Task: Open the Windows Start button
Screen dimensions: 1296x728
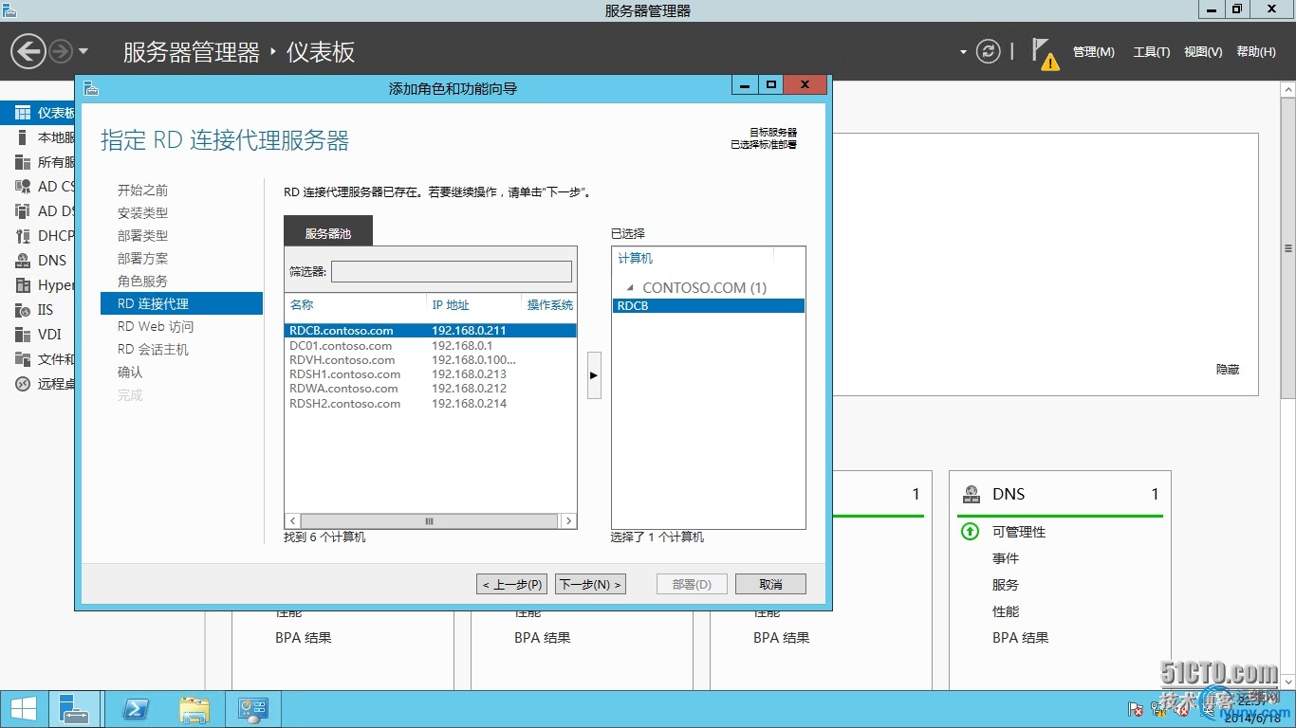Action: (23, 709)
